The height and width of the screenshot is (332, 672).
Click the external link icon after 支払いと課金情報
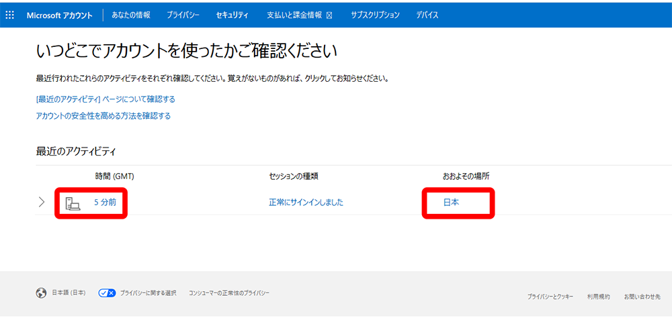[329, 15]
